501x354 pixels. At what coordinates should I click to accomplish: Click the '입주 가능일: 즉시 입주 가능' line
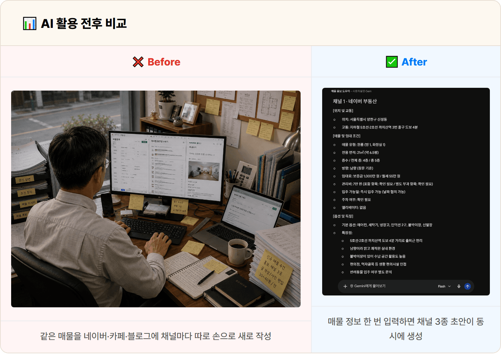[373, 192]
